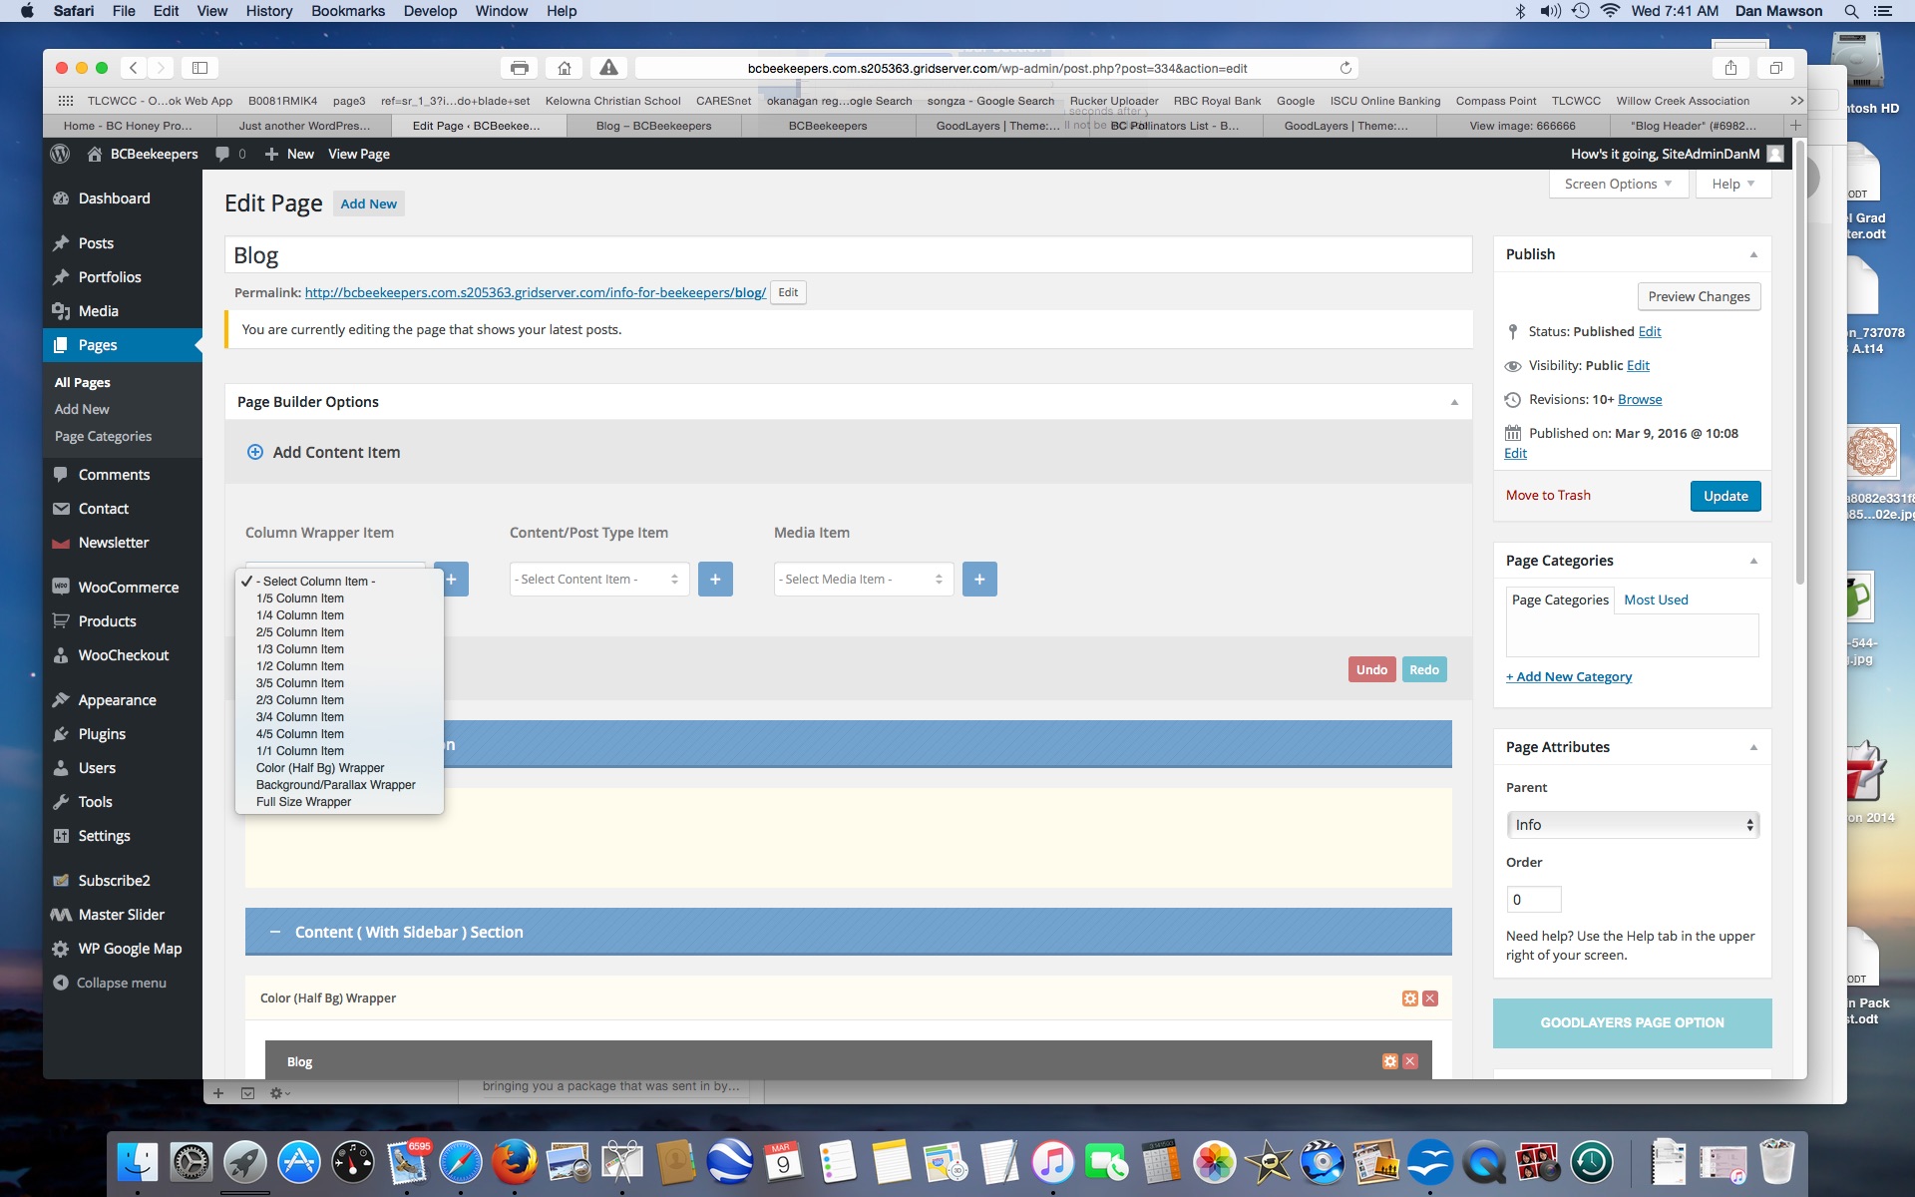Viewport: 1915px width, 1197px height.
Task: Click the plus button next to Select Media Item
Action: (979, 579)
